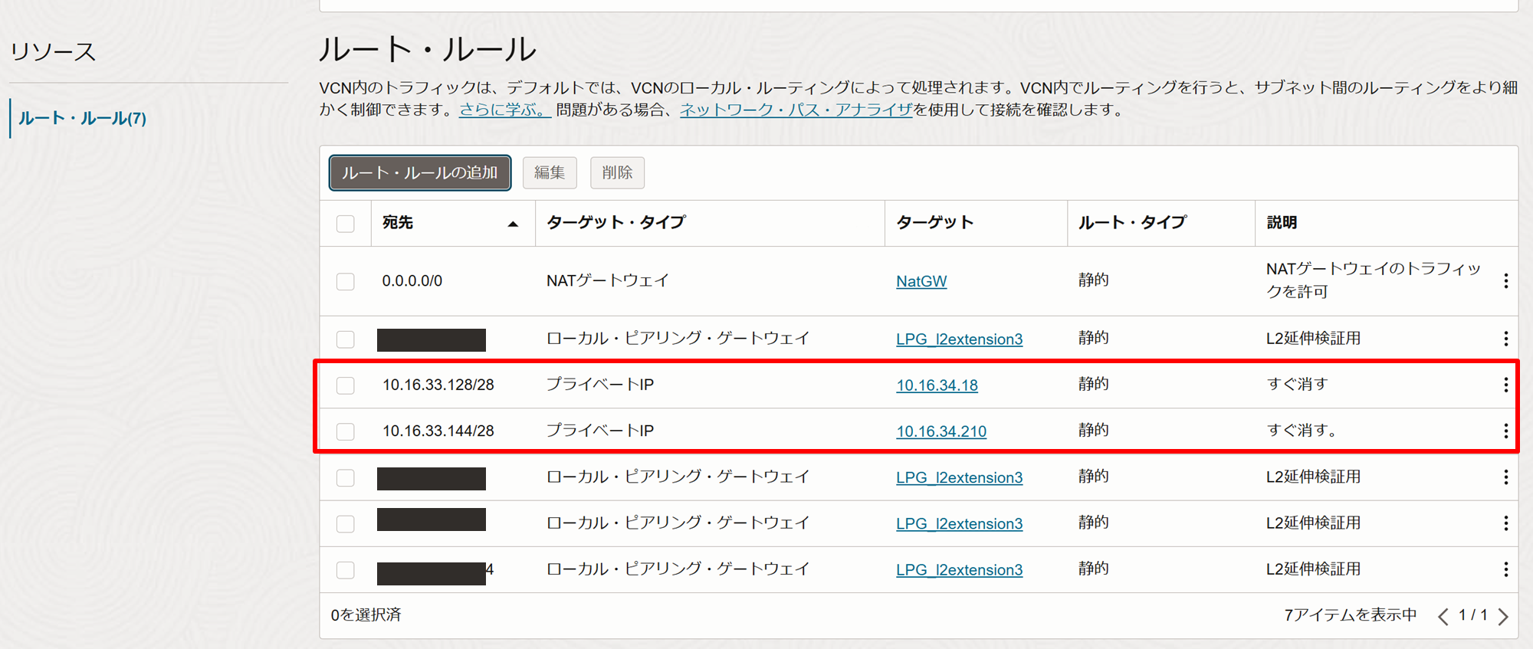Image resolution: width=1533 pixels, height=649 pixels.
Task: Open actions menu for the 0.0.0.0/0 rule
Action: pos(1505,281)
